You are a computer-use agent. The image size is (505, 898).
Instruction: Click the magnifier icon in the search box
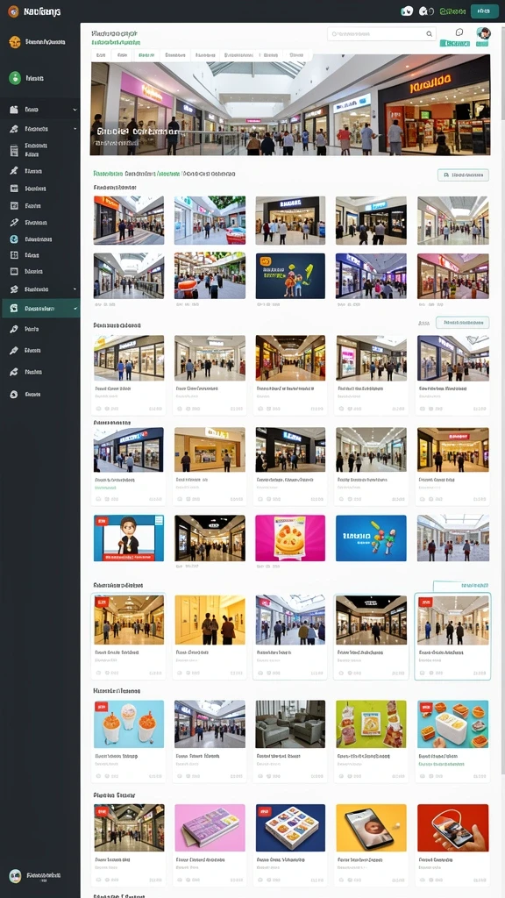pos(429,34)
